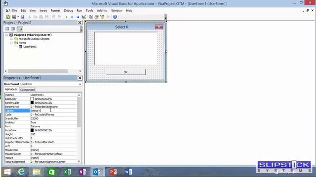Click the Find binoculars icon

pyautogui.click(x=46, y=17)
